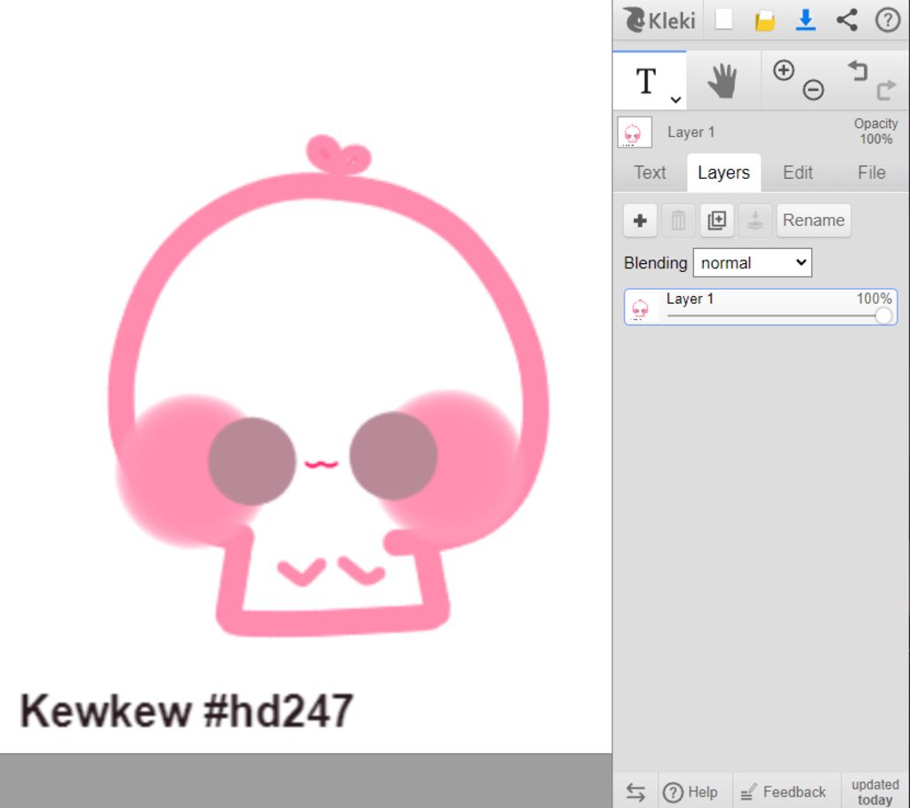Zoom in with the plus magnifier

pos(784,70)
